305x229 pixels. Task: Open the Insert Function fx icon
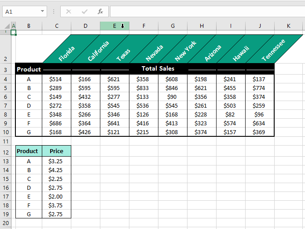(x=100, y=12)
